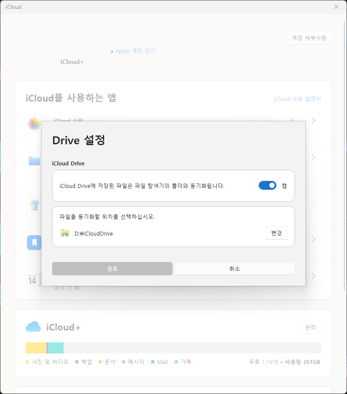Expand the Passwords row chevron
Viewport: 347px width, 394px height.
(x=313, y=202)
